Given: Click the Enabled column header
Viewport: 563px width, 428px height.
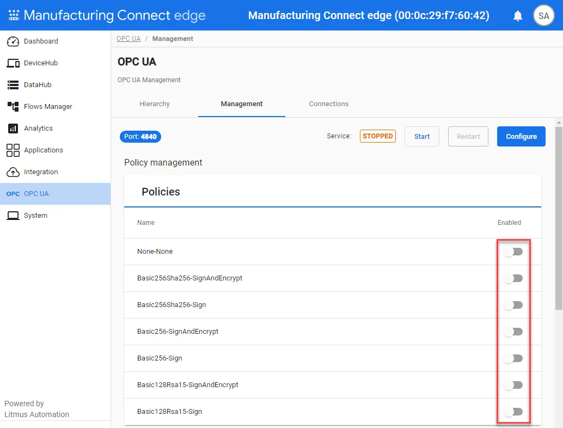Looking at the screenshot, I should (509, 223).
